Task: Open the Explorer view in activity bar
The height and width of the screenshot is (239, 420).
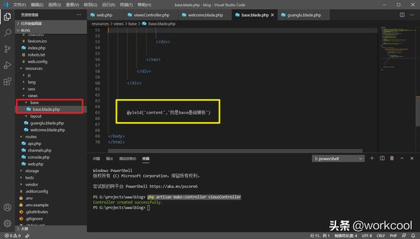Action: [x=7, y=16]
